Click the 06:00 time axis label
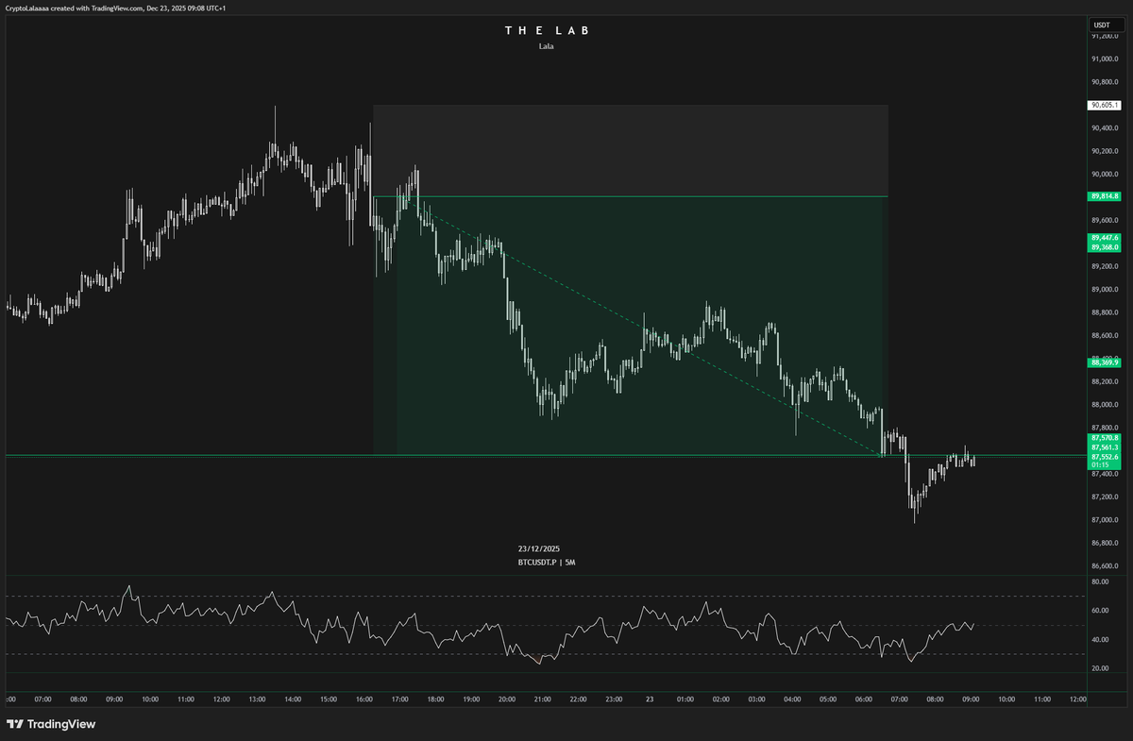This screenshot has width=1133, height=741. click(864, 699)
